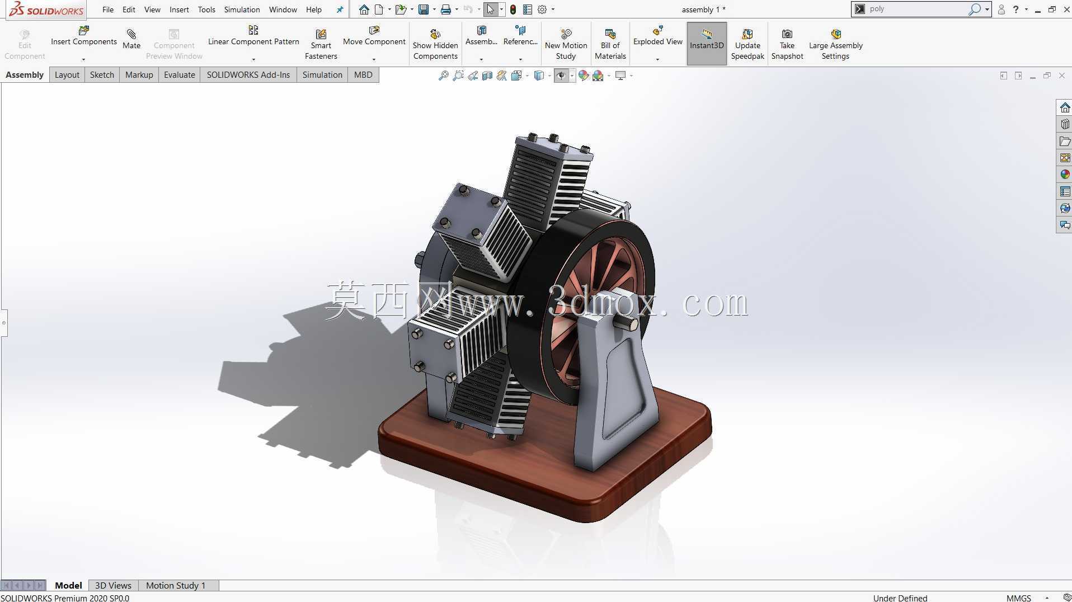Save the assembly with the floppy icon

(x=424, y=10)
